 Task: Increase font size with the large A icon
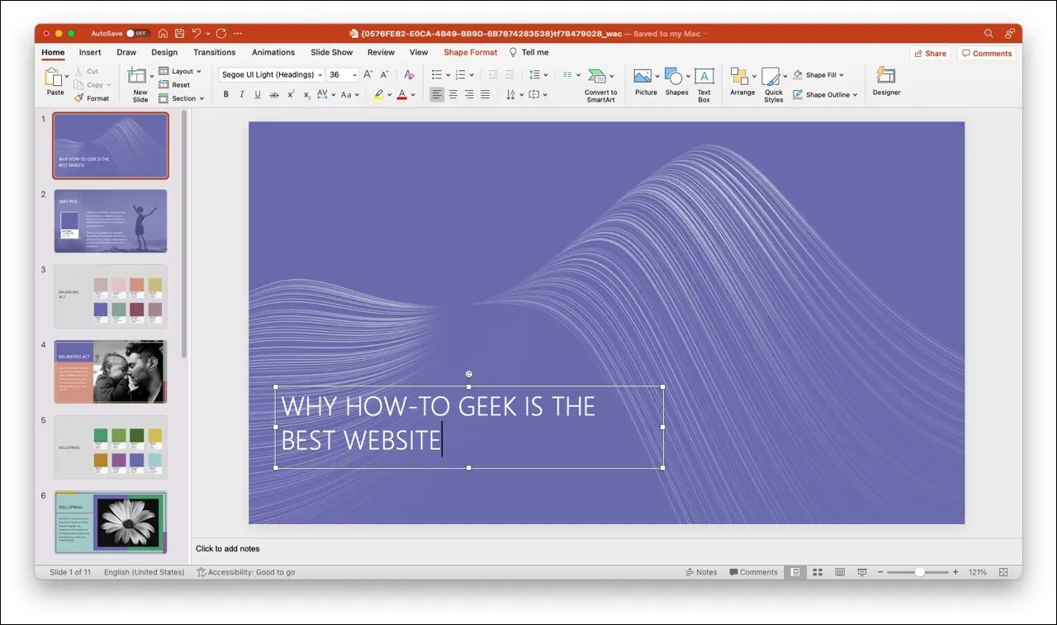(368, 74)
